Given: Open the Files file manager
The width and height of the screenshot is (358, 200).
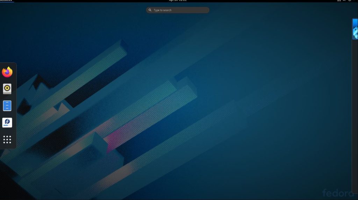Looking at the screenshot, I should tap(7, 106).
